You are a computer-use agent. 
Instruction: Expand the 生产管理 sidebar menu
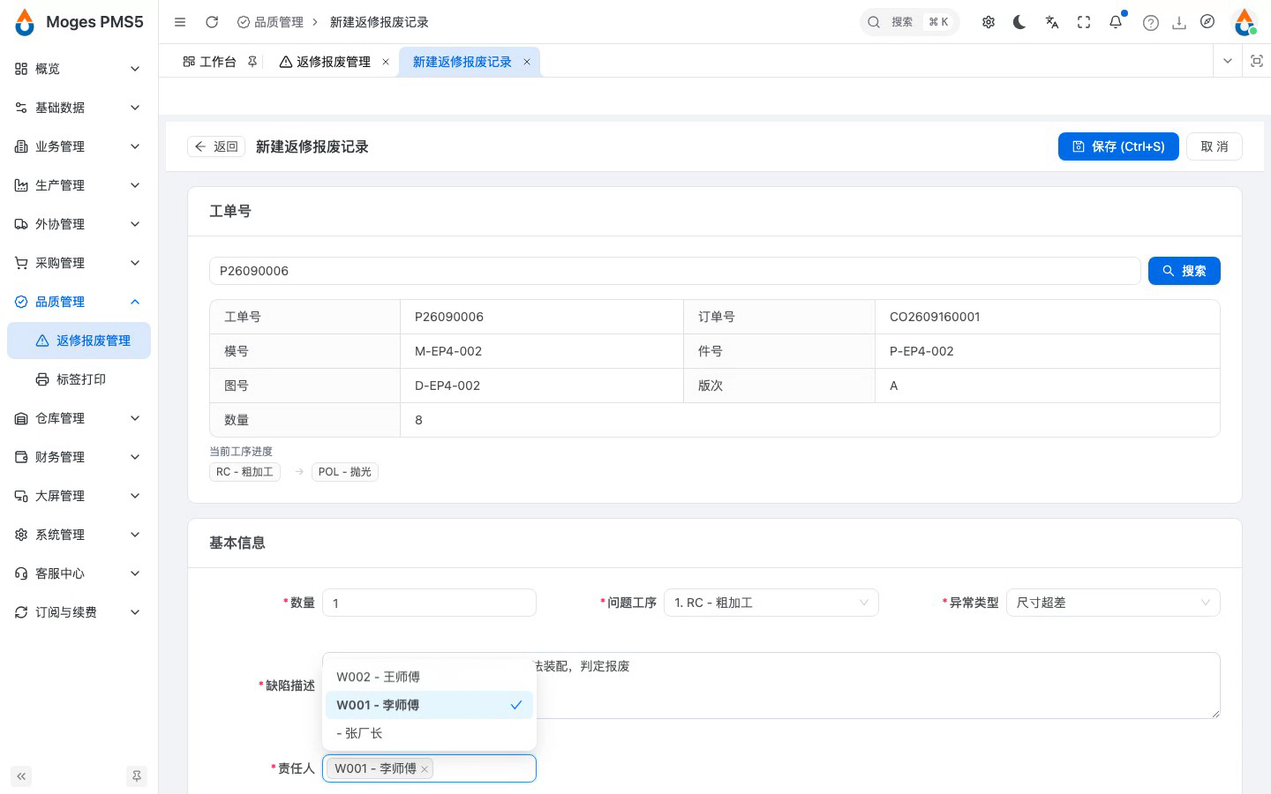[79, 185]
